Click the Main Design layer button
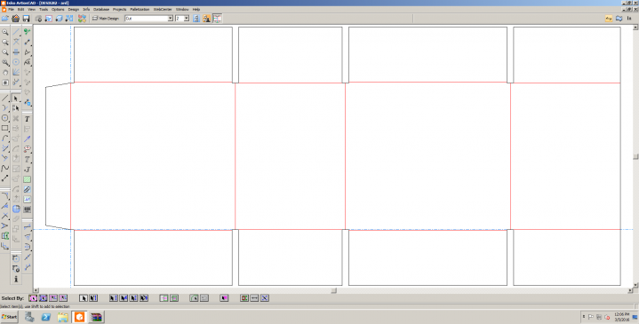Viewport: 639px width, 324px height. click(x=106, y=19)
